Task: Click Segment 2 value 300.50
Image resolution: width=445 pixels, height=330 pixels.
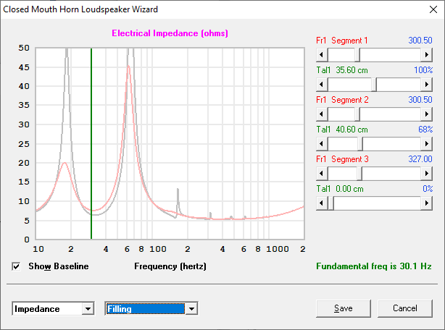Action: pos(420,100)
